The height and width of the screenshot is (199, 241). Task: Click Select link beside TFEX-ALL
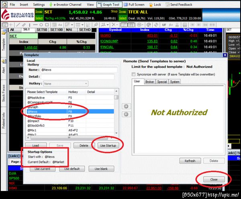(x=123, y=18)
